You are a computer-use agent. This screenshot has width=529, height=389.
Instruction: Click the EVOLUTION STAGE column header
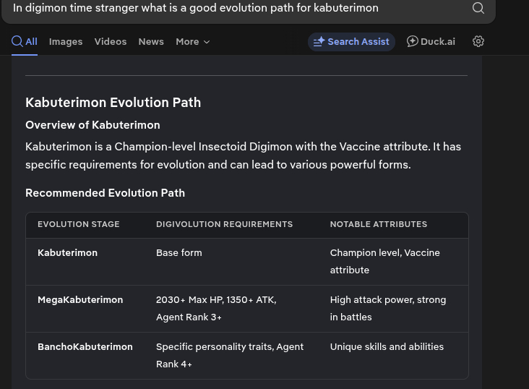pos(79,224)
